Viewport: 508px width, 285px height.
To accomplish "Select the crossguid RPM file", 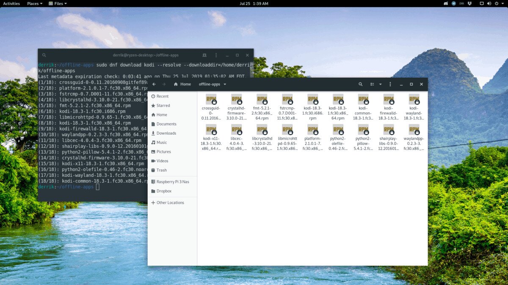I will point(211,100).
